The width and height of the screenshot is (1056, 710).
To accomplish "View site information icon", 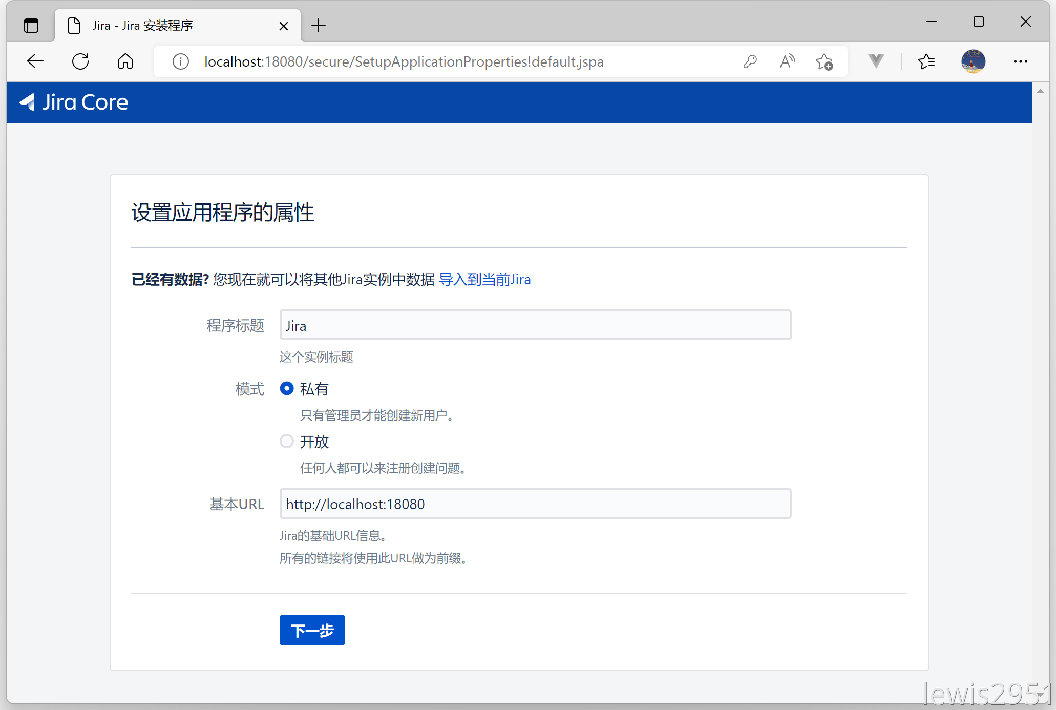I will [x=181, y=61].
